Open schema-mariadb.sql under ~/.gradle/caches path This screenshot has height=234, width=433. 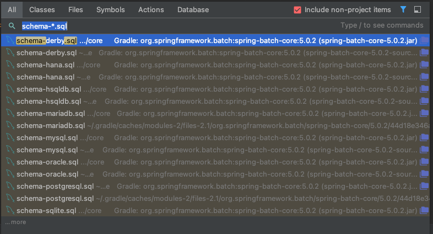pos(215,126)
